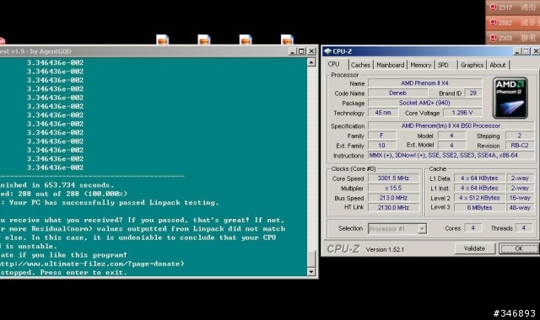Click the Package value 'Socket AM2+ (940)'
540x320 pixels.
click(x=425, y=103)
